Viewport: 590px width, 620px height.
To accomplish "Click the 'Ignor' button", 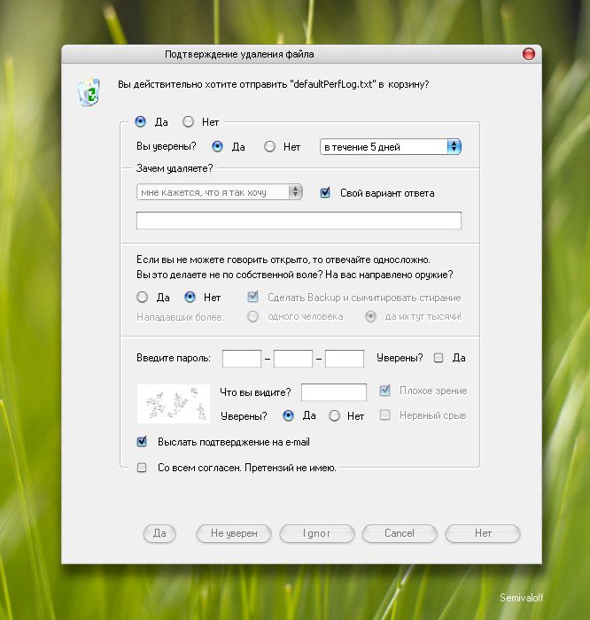I will pyautogui.click(x=317, y=533).
